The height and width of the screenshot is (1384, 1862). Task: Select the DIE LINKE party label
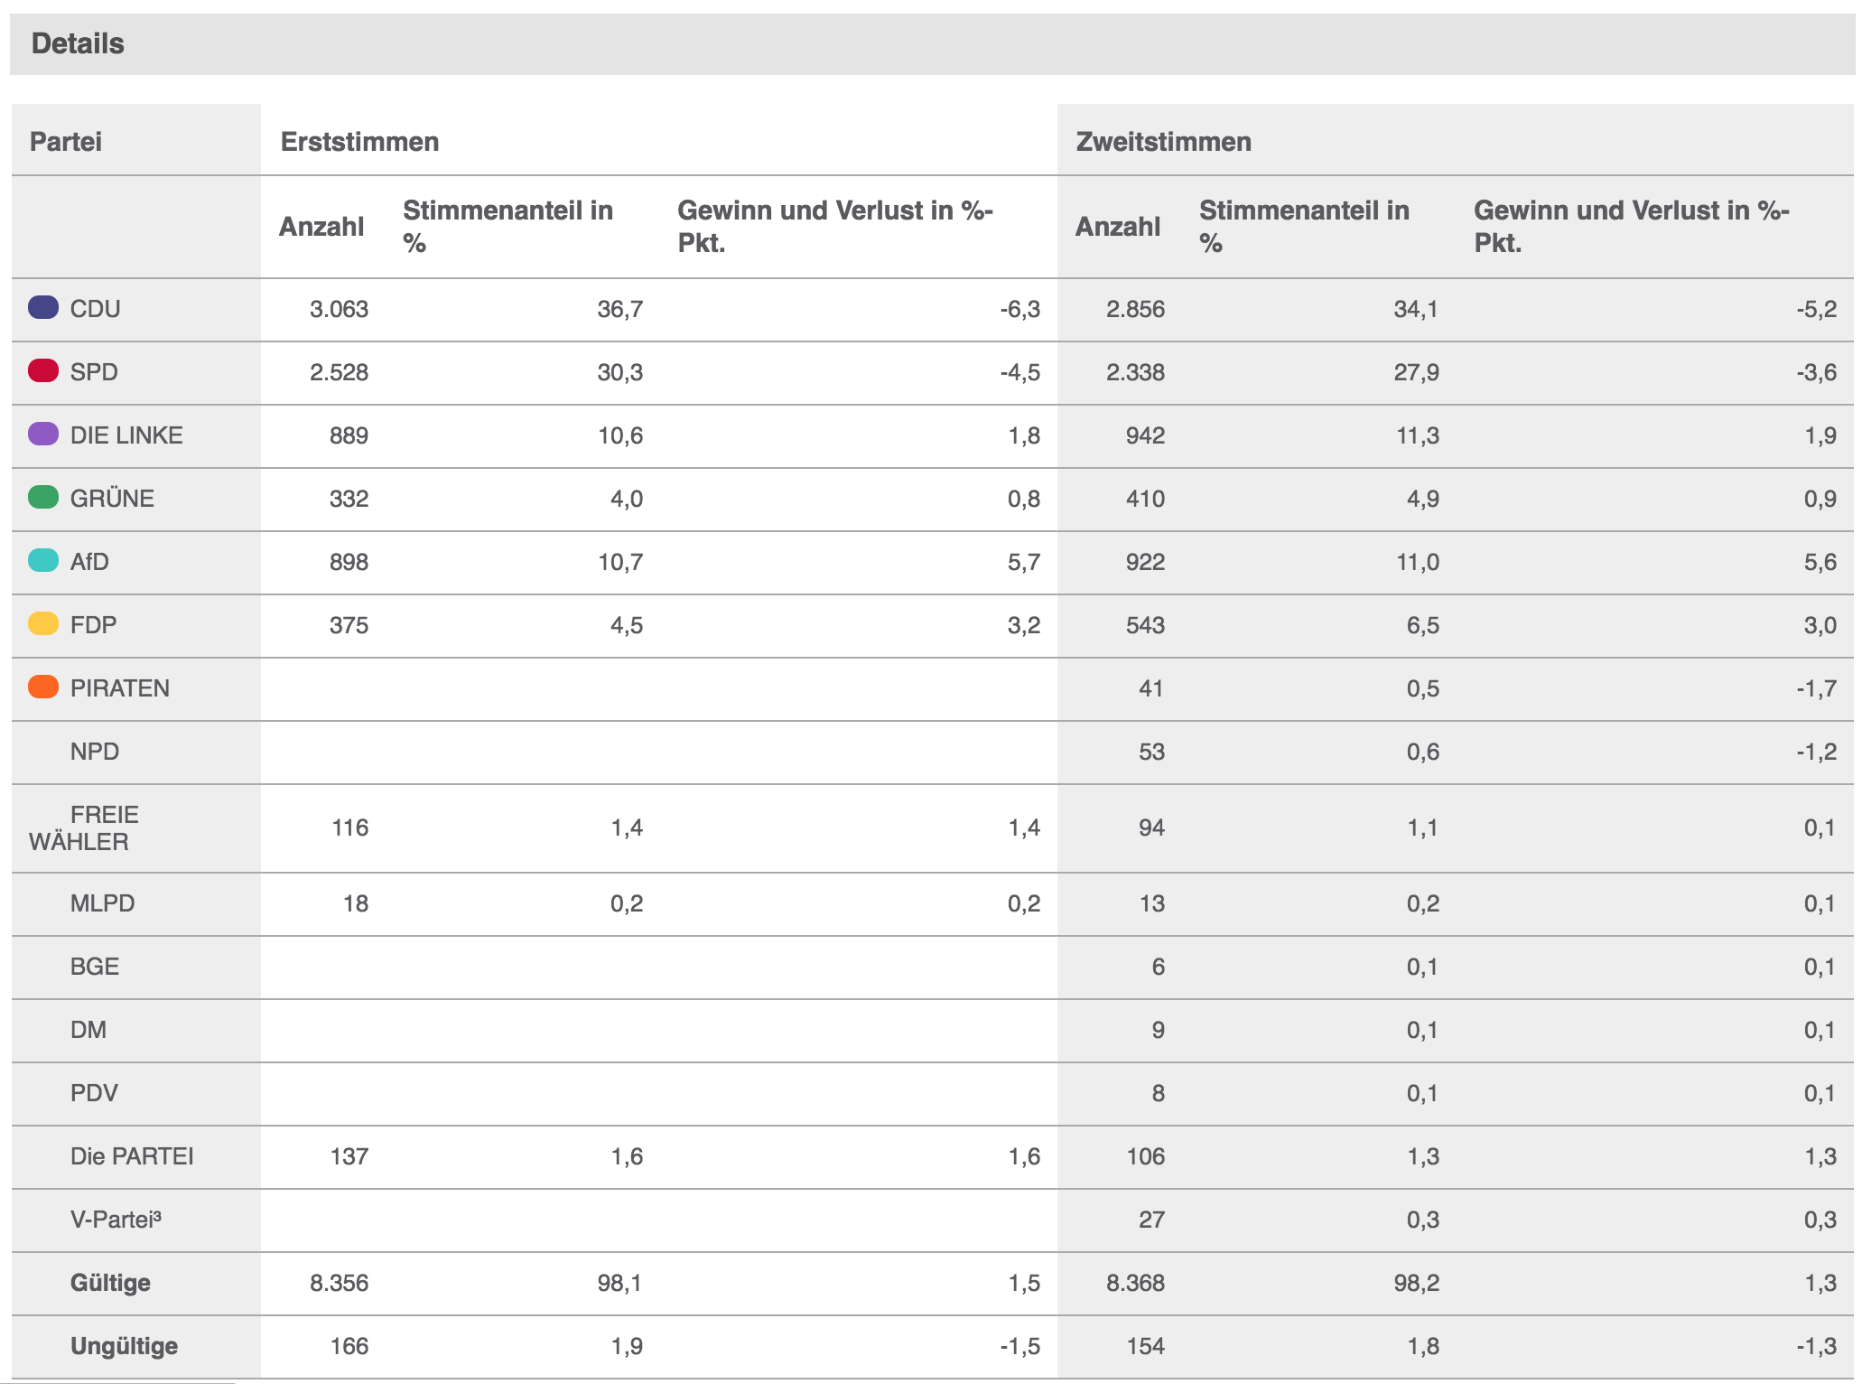click(x=126, y=435)
